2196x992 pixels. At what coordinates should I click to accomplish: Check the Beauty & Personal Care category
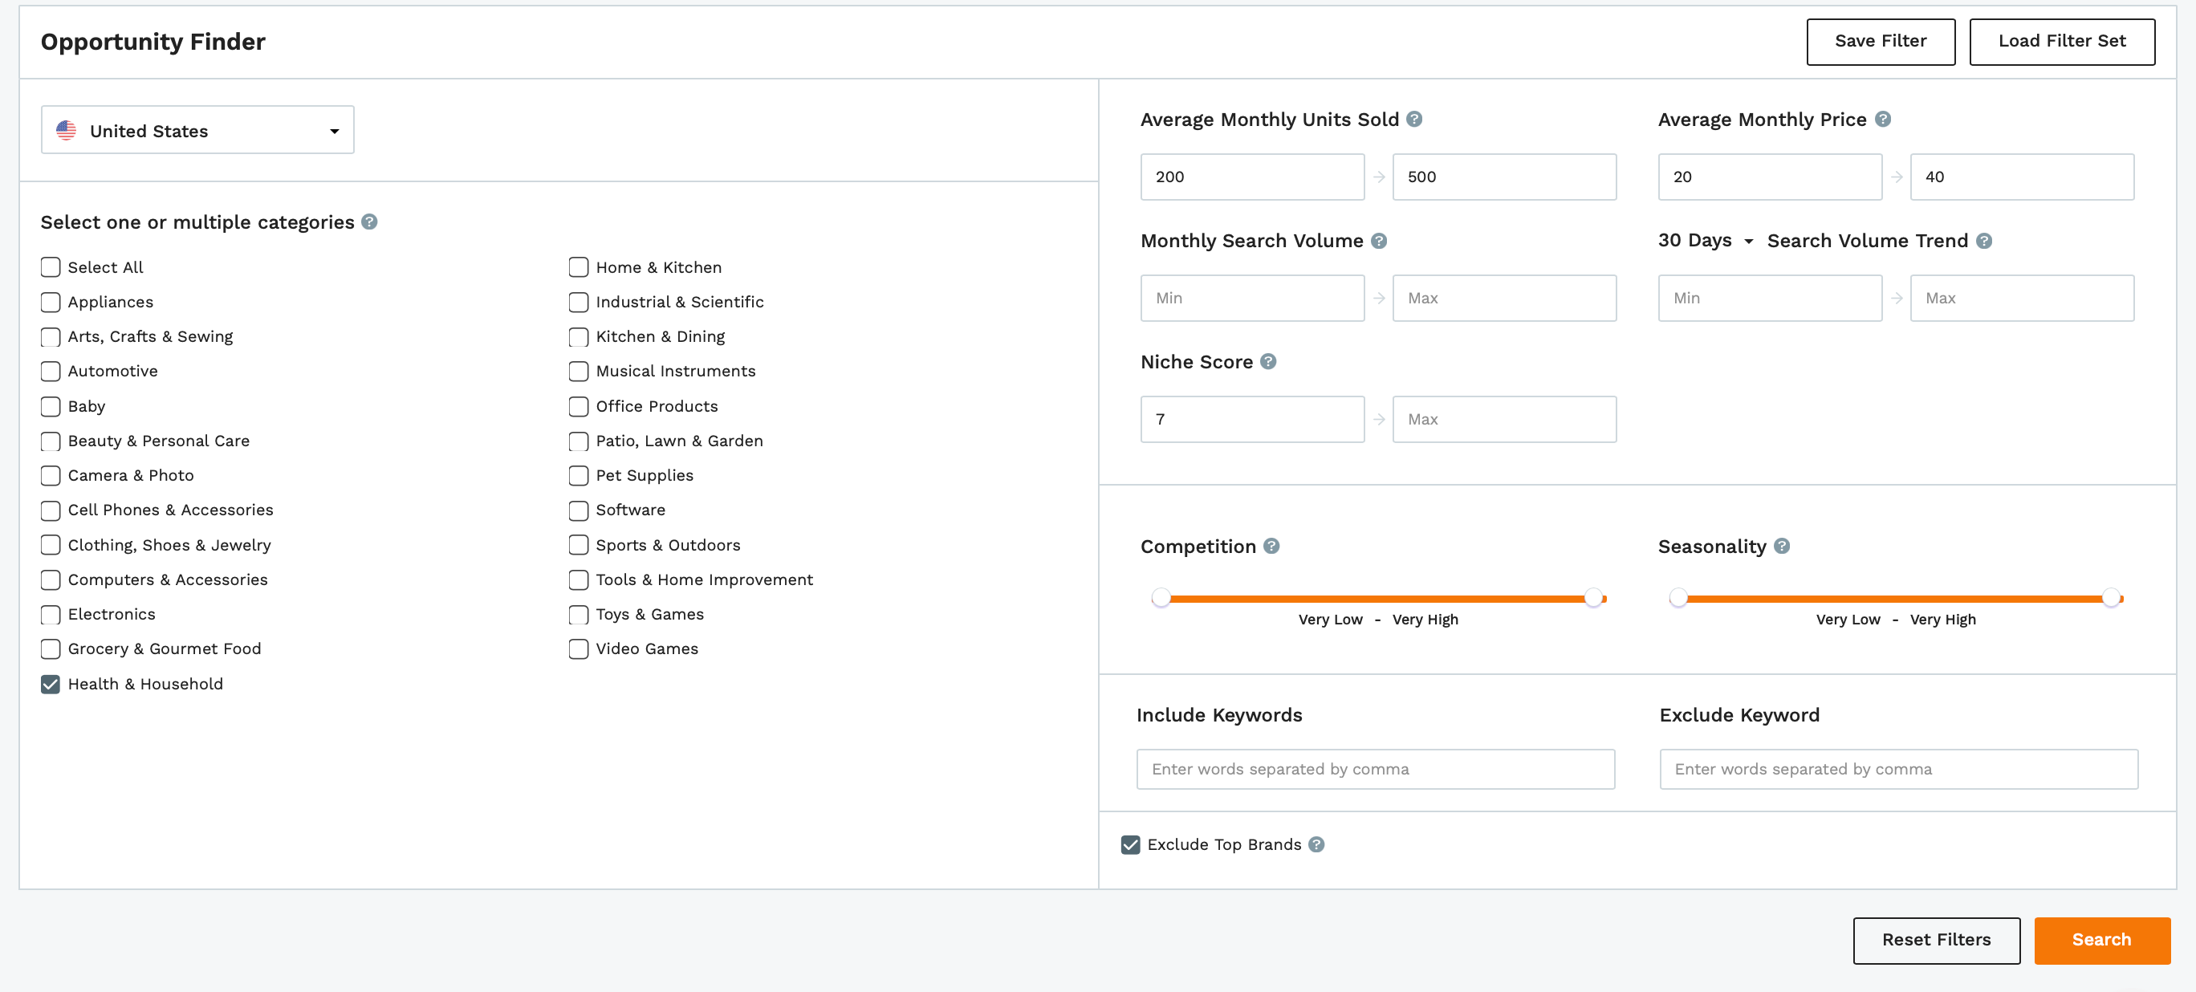coord(51,441)
